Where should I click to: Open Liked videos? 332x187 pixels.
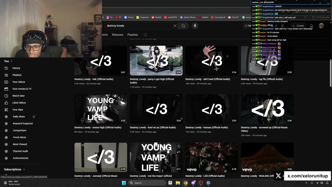coord(19,103)
